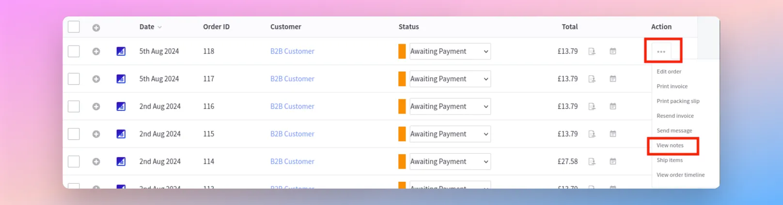Expand details for order 117 plus icon

[x=96, y=79]
